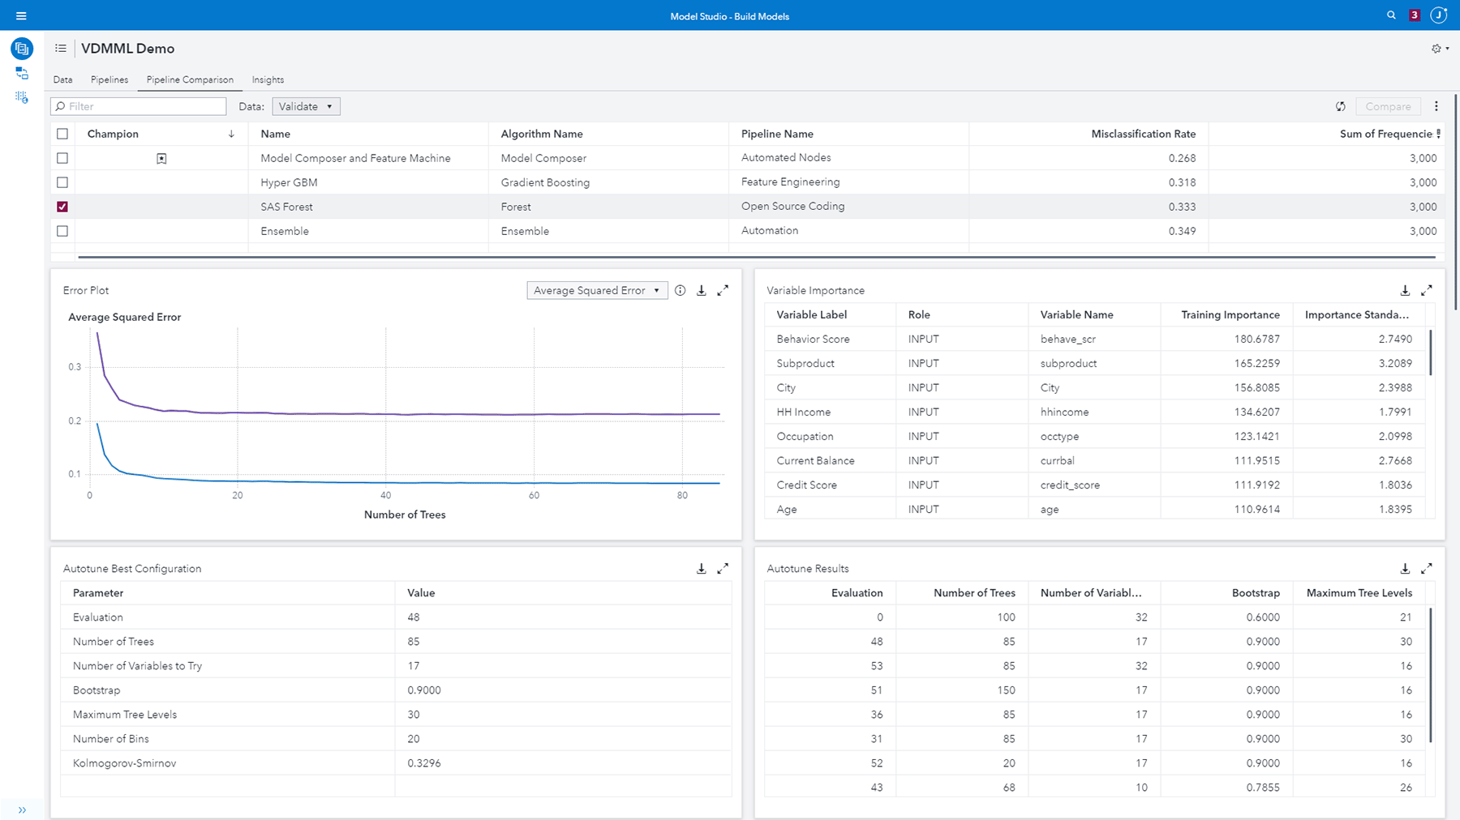Select the Hyper GBM model name
The image size is (1460, 820).
(289, 182)
